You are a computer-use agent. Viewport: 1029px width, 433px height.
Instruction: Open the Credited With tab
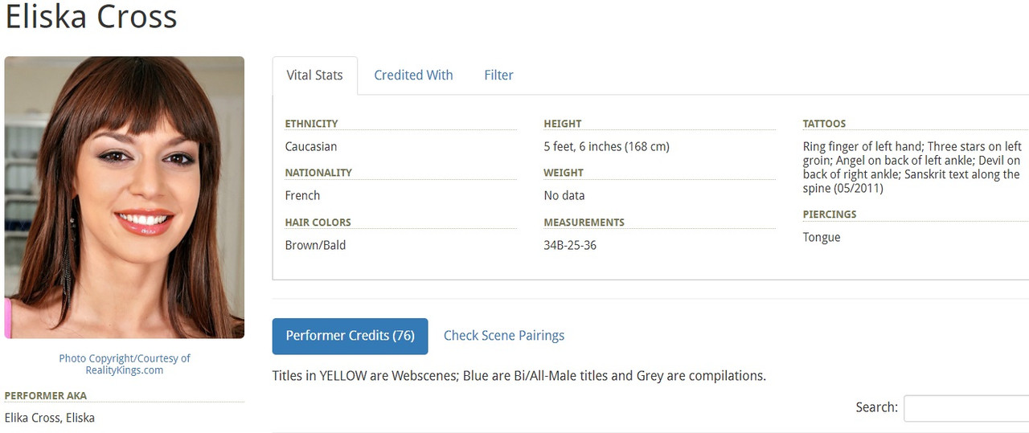pos(413,76)
